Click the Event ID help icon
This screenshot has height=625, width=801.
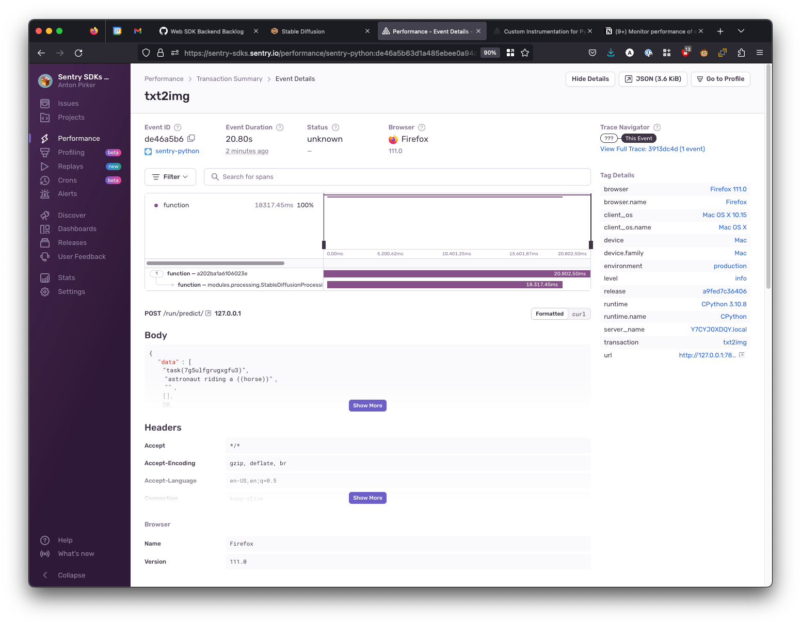tap(178, 127)
